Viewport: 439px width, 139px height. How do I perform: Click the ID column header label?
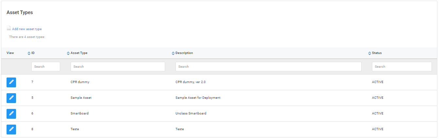[x=33, y=53]
